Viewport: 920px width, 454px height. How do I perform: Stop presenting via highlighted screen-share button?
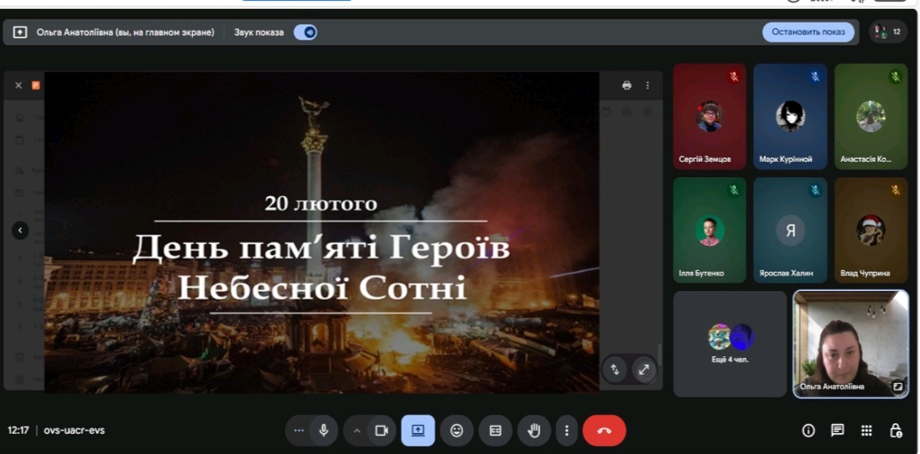coord(418,431)
